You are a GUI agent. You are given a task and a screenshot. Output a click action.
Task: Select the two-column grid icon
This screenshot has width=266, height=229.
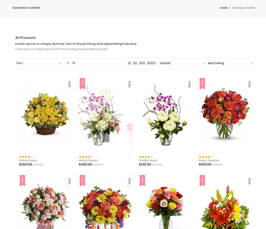130,63
